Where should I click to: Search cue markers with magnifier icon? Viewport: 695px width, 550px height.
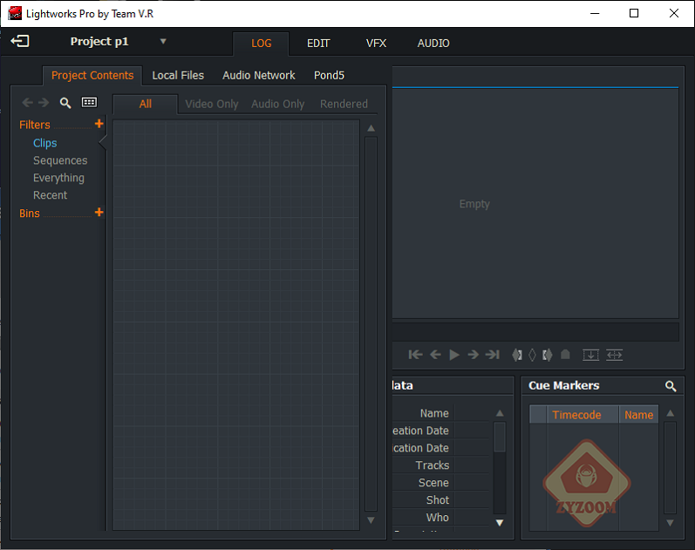pos(671,386)
